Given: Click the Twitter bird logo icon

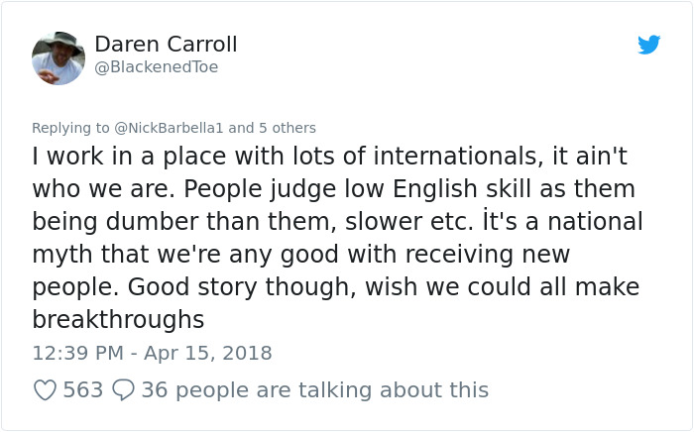Looking at the screenshot, I should pyautogui.click(x=648, y=45).
